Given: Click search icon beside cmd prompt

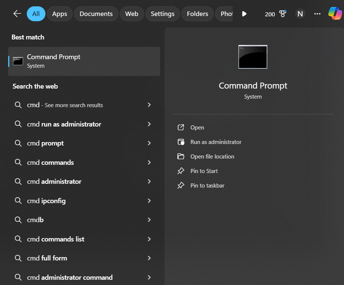Looking at the screenshot, I should tap(18, 143).
